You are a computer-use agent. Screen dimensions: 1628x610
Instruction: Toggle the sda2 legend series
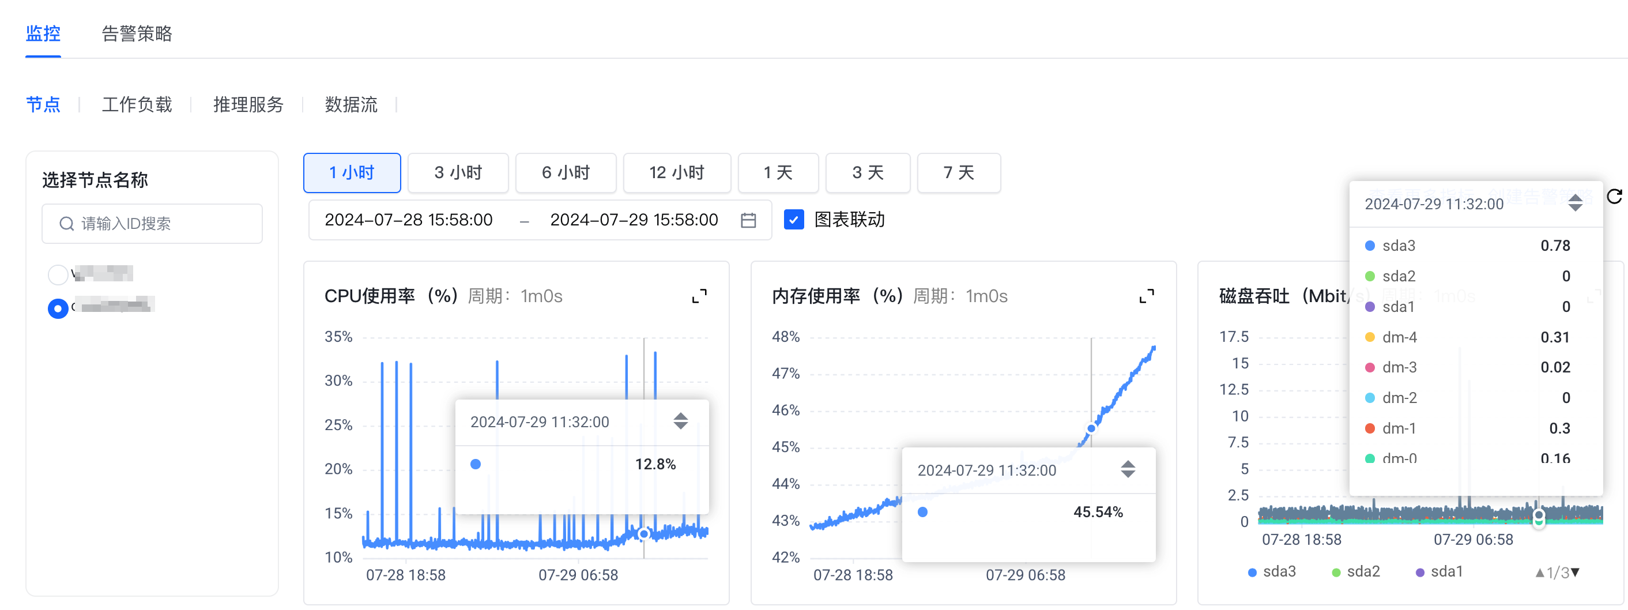[x=1356, y=572]
